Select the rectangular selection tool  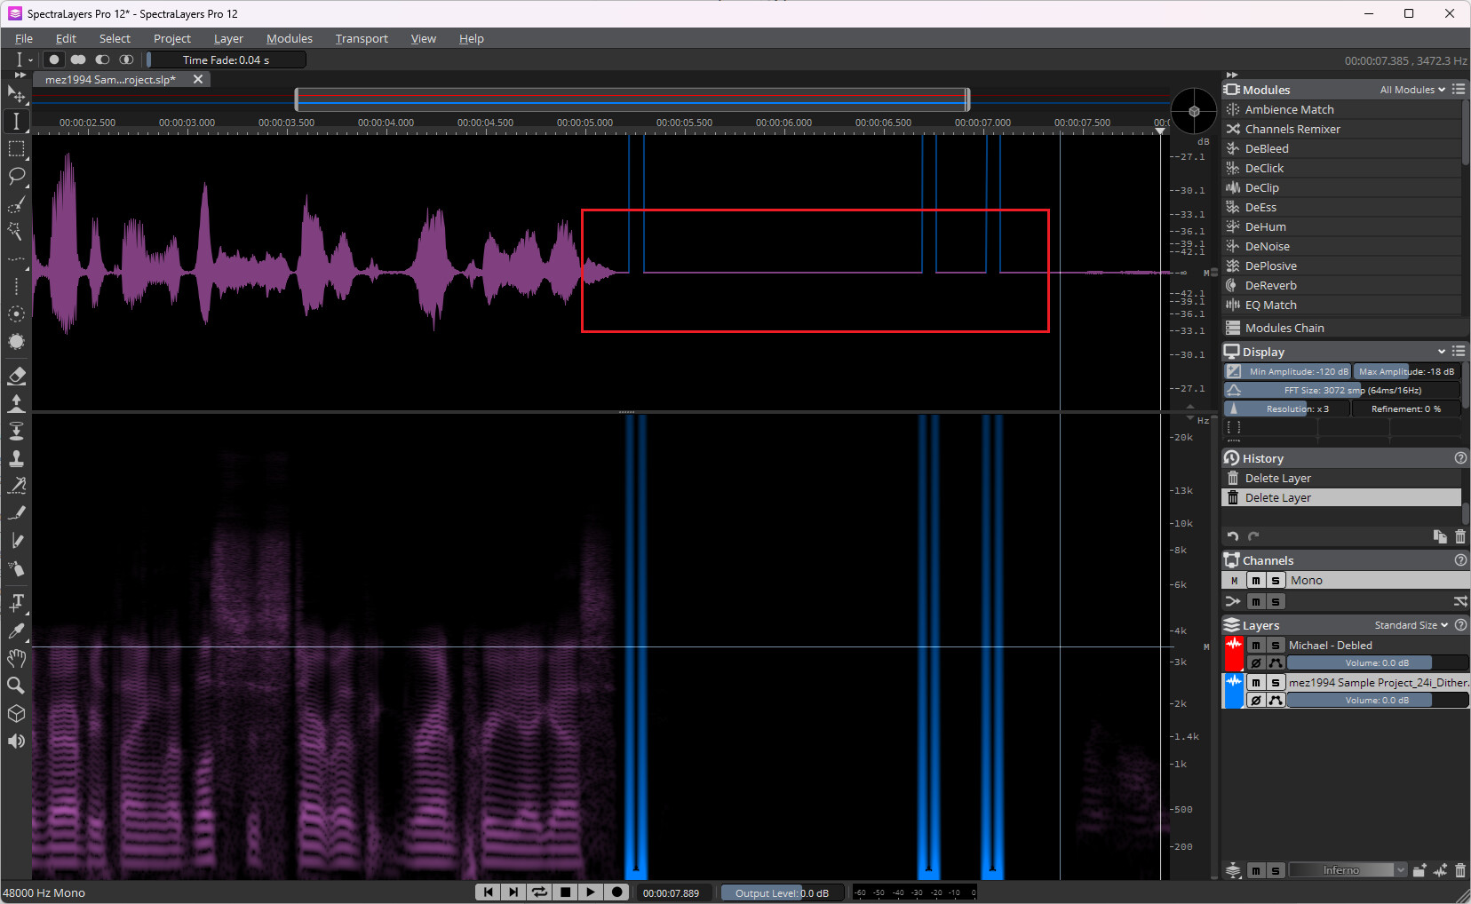tap(16, 148)
